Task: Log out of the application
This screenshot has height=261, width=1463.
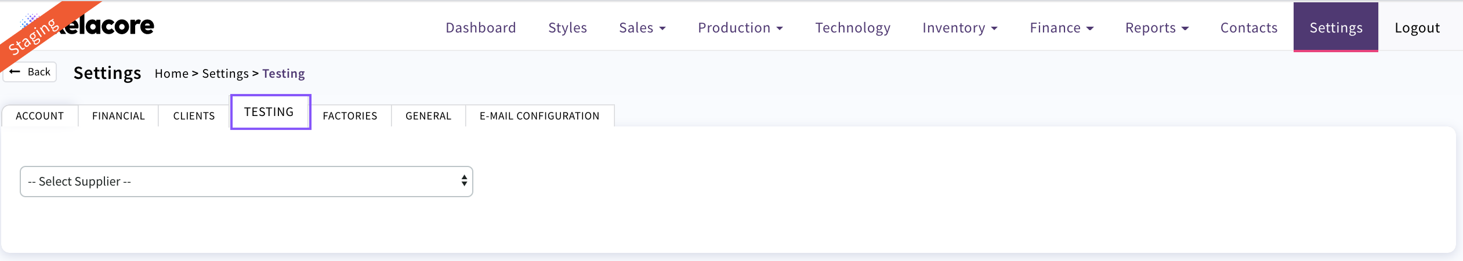Action: point(1417,28)
